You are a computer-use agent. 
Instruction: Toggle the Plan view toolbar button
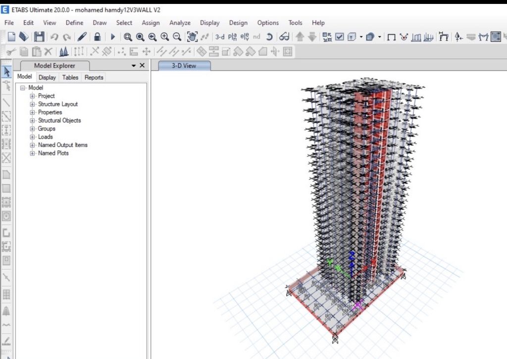click(232, 37)
